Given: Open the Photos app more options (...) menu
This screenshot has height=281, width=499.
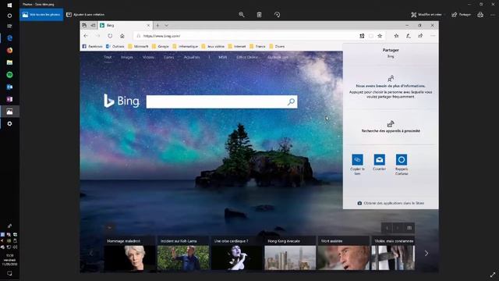Looking at the screenshot, I should [x=493, y=15].
